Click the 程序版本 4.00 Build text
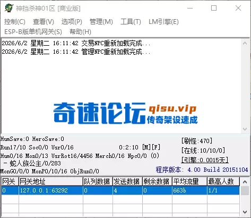Screen dimensions: 251x218 click(202, 170)
